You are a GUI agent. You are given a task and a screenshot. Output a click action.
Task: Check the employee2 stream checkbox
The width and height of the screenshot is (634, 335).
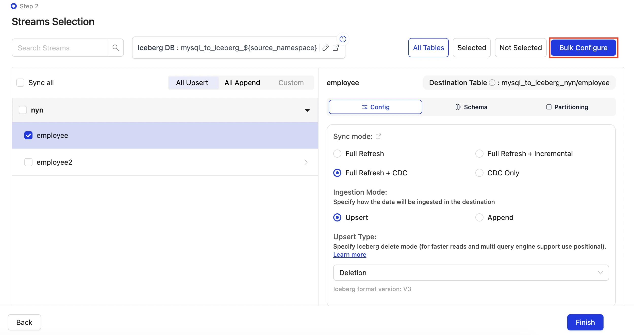coord(28,162)
